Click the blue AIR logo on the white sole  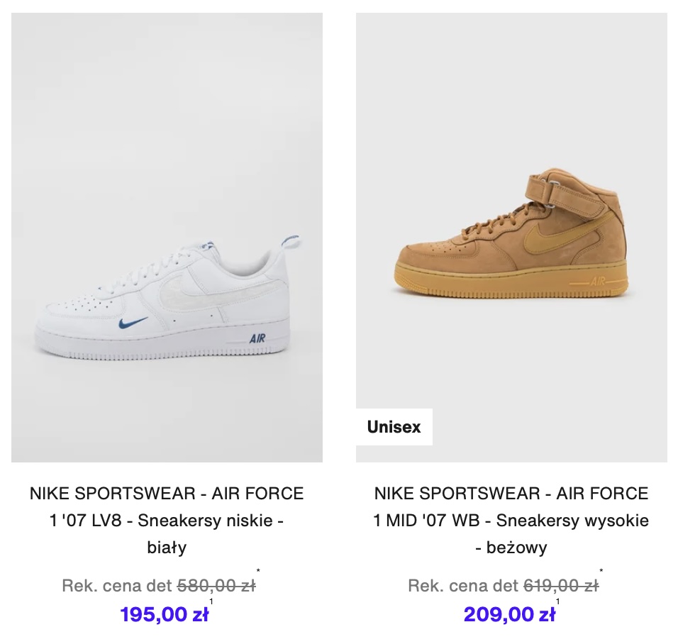point(257,338)
